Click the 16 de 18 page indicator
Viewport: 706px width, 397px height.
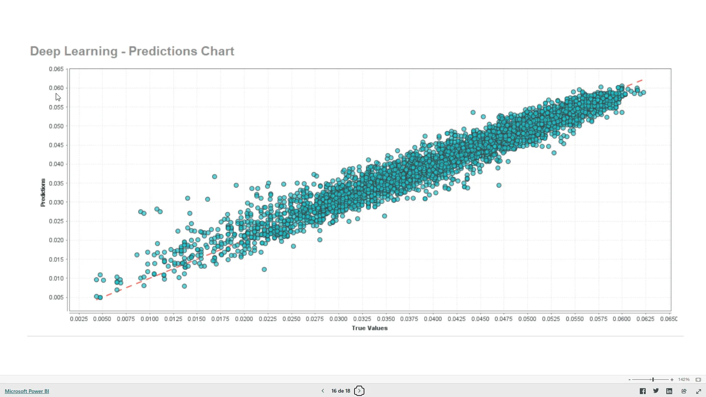[x=340, y=391]
